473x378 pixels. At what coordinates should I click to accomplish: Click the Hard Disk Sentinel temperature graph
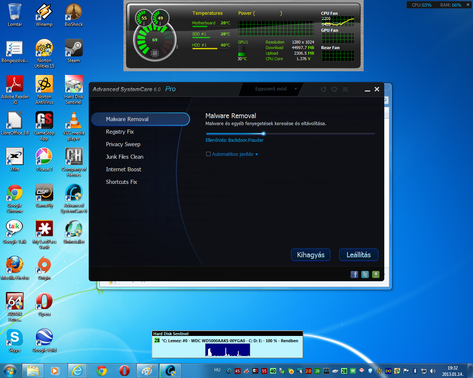pos(228,350)
